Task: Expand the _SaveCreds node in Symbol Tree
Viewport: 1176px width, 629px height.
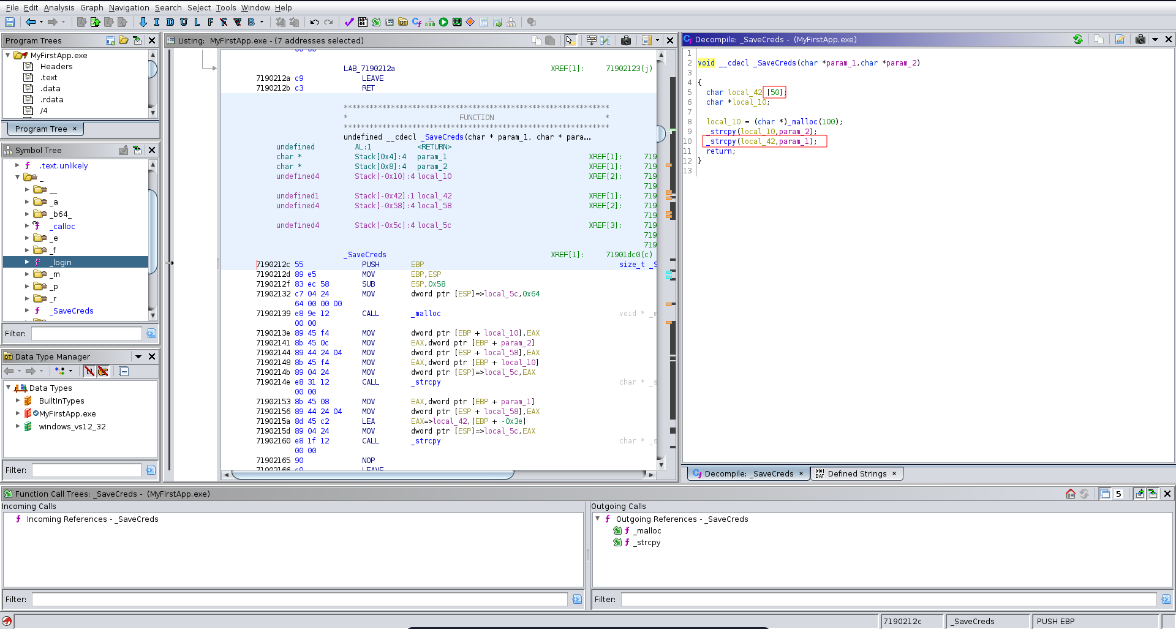Action: tap(27, 311)
